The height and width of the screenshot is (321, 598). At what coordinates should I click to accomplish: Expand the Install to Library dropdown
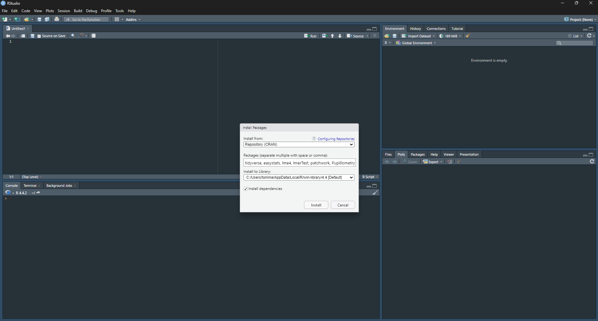pos(299,177)
